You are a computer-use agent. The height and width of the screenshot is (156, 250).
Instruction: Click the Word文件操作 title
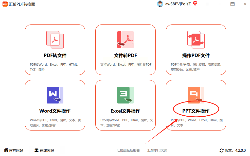click(55, 111)
